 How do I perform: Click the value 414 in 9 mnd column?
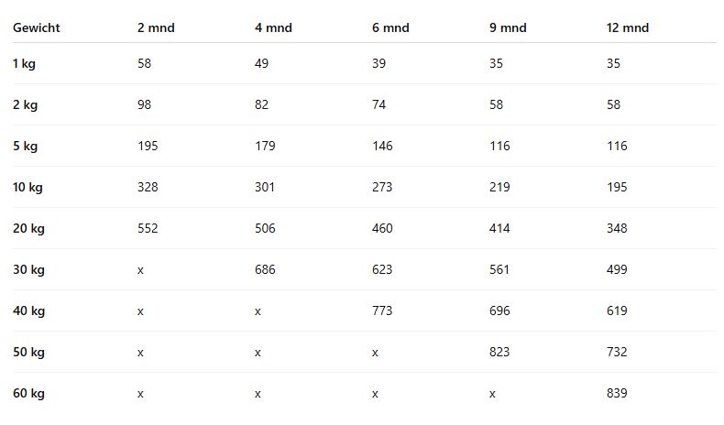[499, 228]
